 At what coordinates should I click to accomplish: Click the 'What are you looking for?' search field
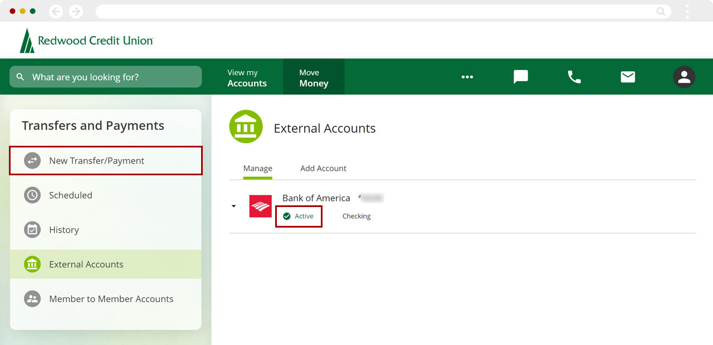[106, 77]
